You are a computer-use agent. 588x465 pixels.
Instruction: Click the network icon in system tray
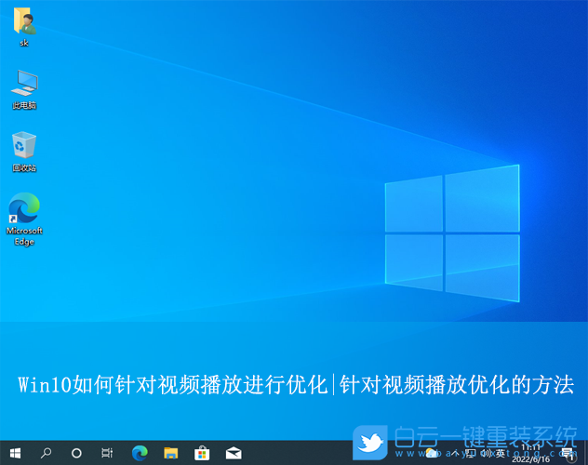(x=470, y=453)
